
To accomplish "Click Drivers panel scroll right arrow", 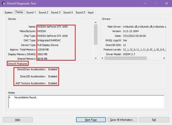I will [x=164, y=58].
